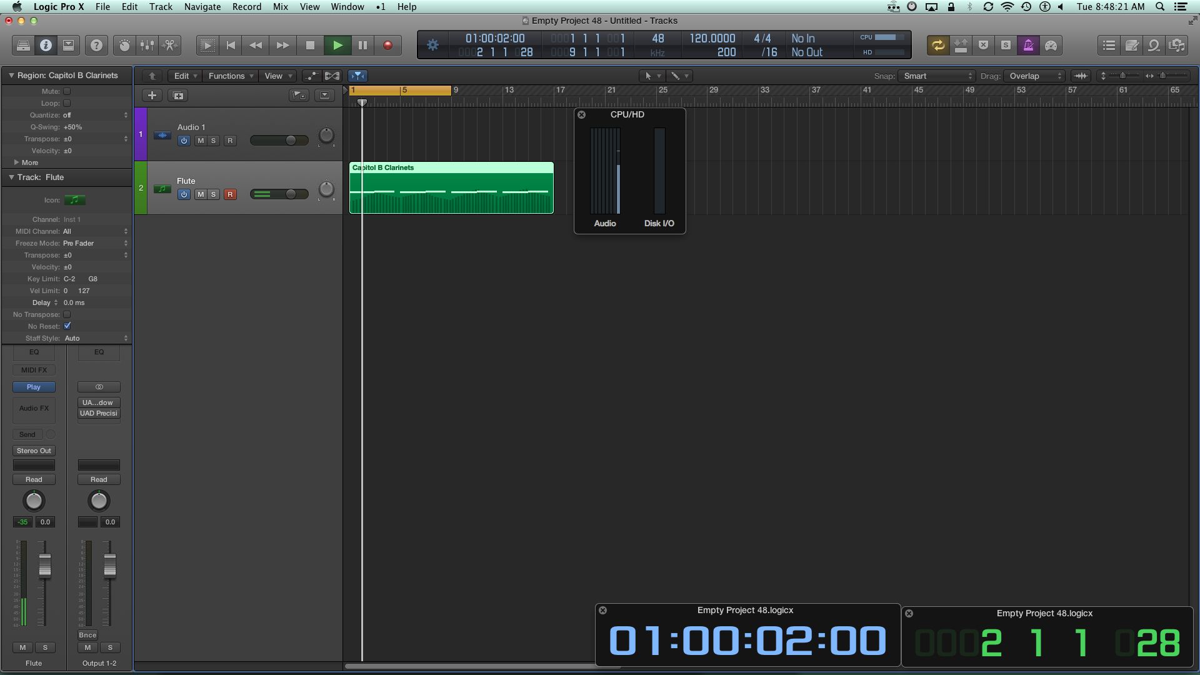Toggle the Flex show/hide button
Viewport: 1200px width, 675px height.
(332, 76)
